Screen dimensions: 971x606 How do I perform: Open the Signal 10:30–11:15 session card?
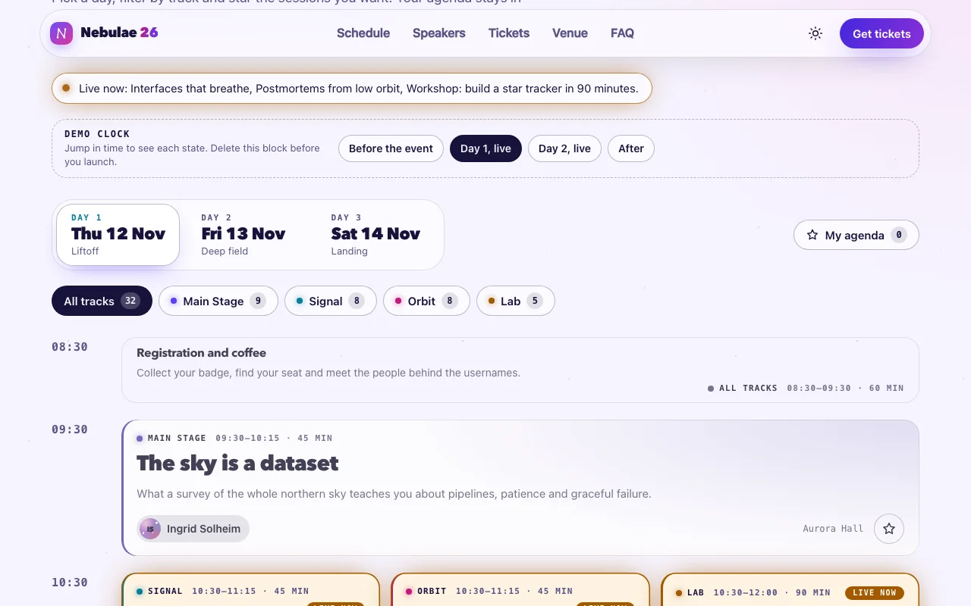[x=250, y=590]
